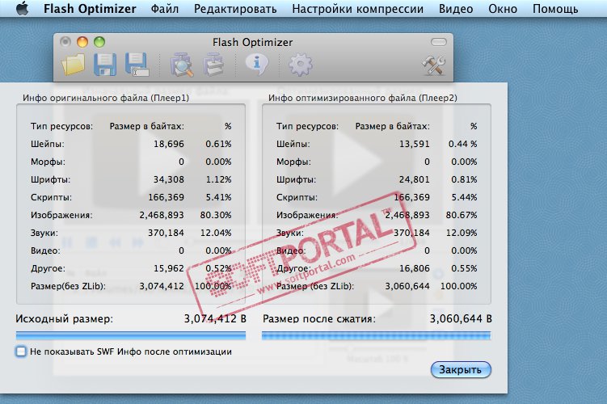Image resolution: width=607 pixels, height=404 pixels.
Task: Enable 'Не показывать SWF Инфо' checkbox
Action: click(21, 351)
